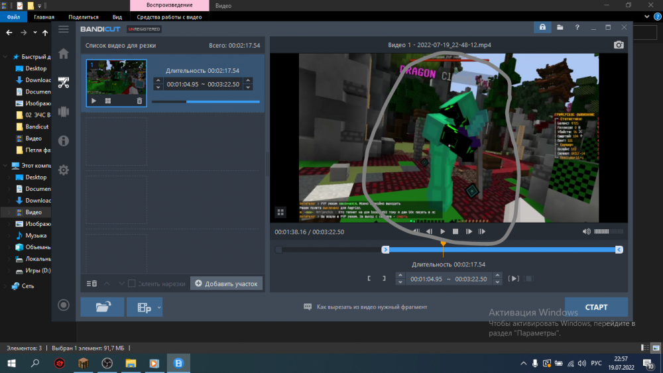Clear the segment list icon
Image resolution: width=663 pixels, height=373 pixels.
pos(91,284)
